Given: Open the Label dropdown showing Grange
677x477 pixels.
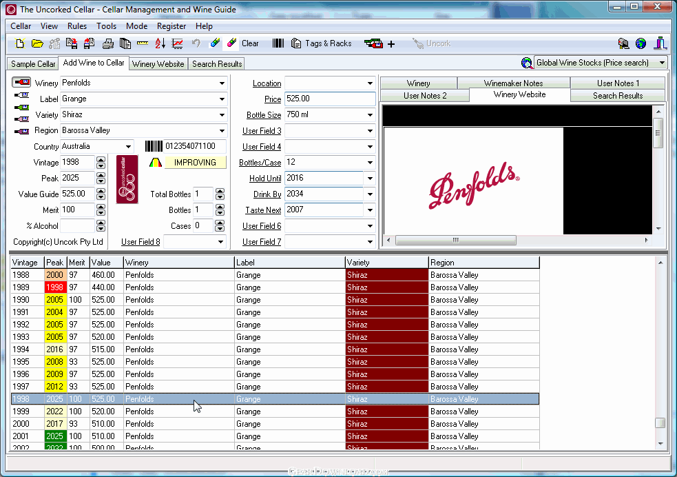Looking at the screenshot, I should (222, 99).
